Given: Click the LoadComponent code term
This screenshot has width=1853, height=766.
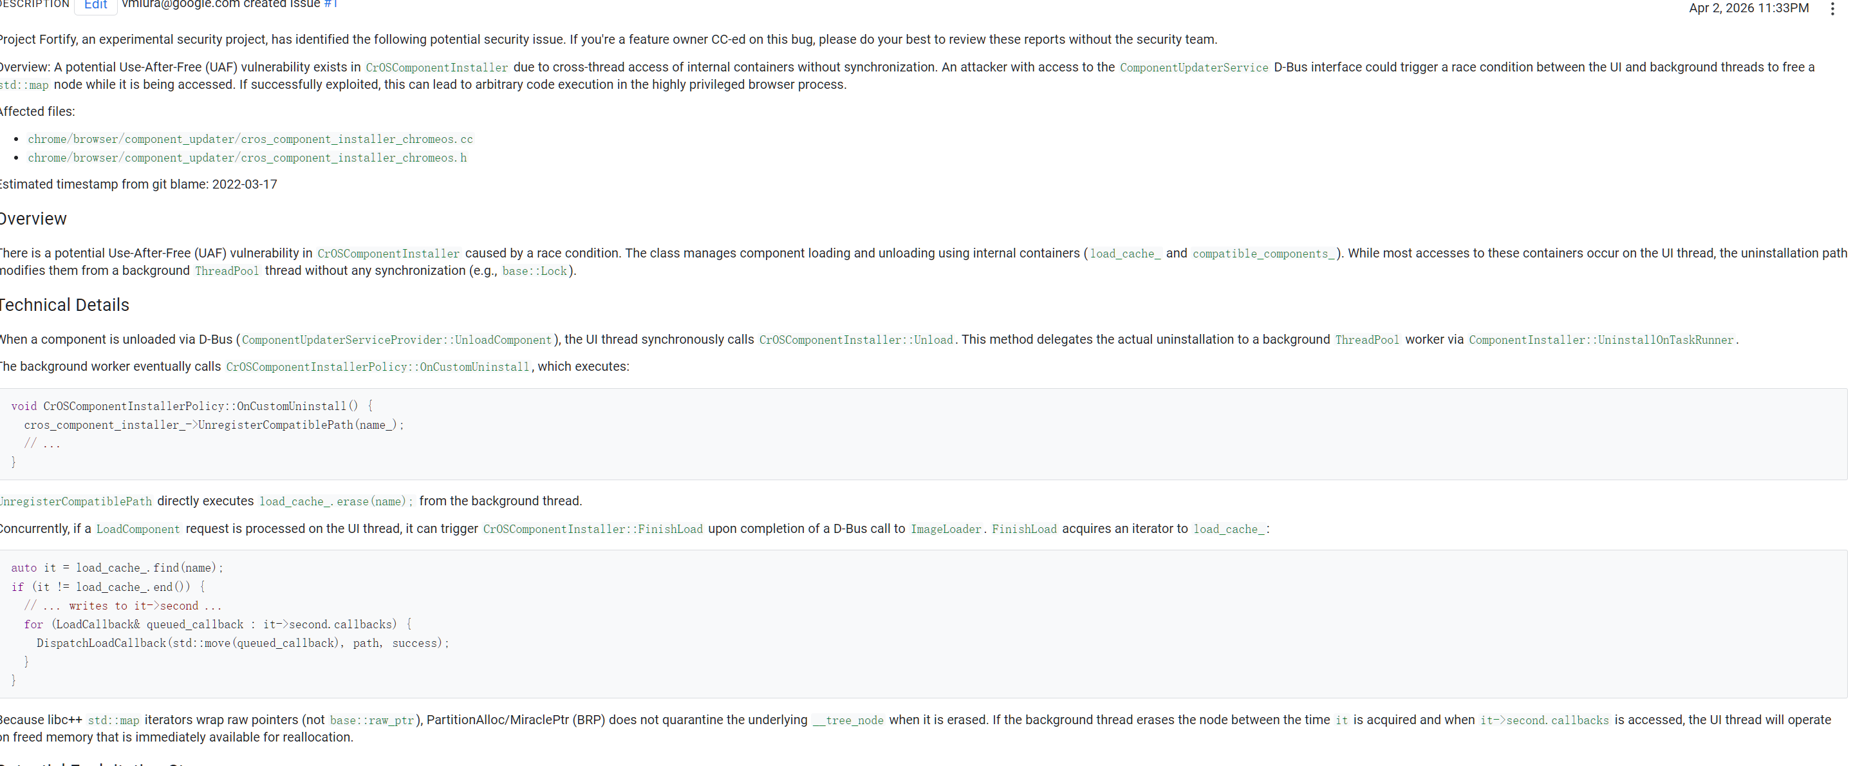Looking at the screenshot, I should pyautogui.click(x=138, y=529).
